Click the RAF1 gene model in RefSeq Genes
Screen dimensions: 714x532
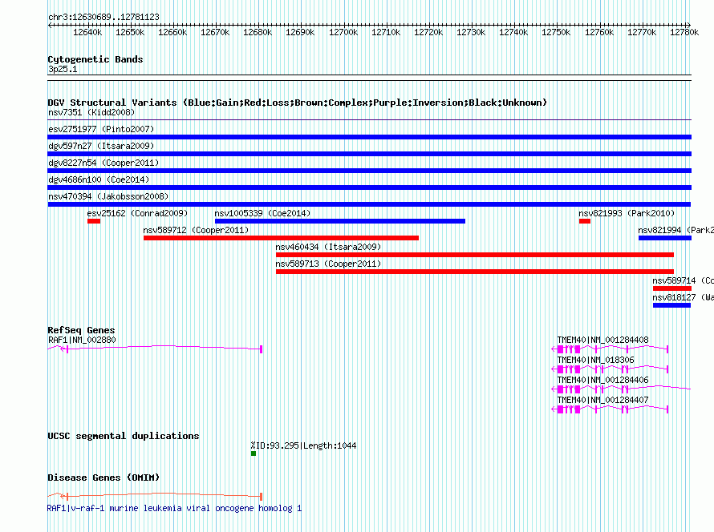point(155,349)
